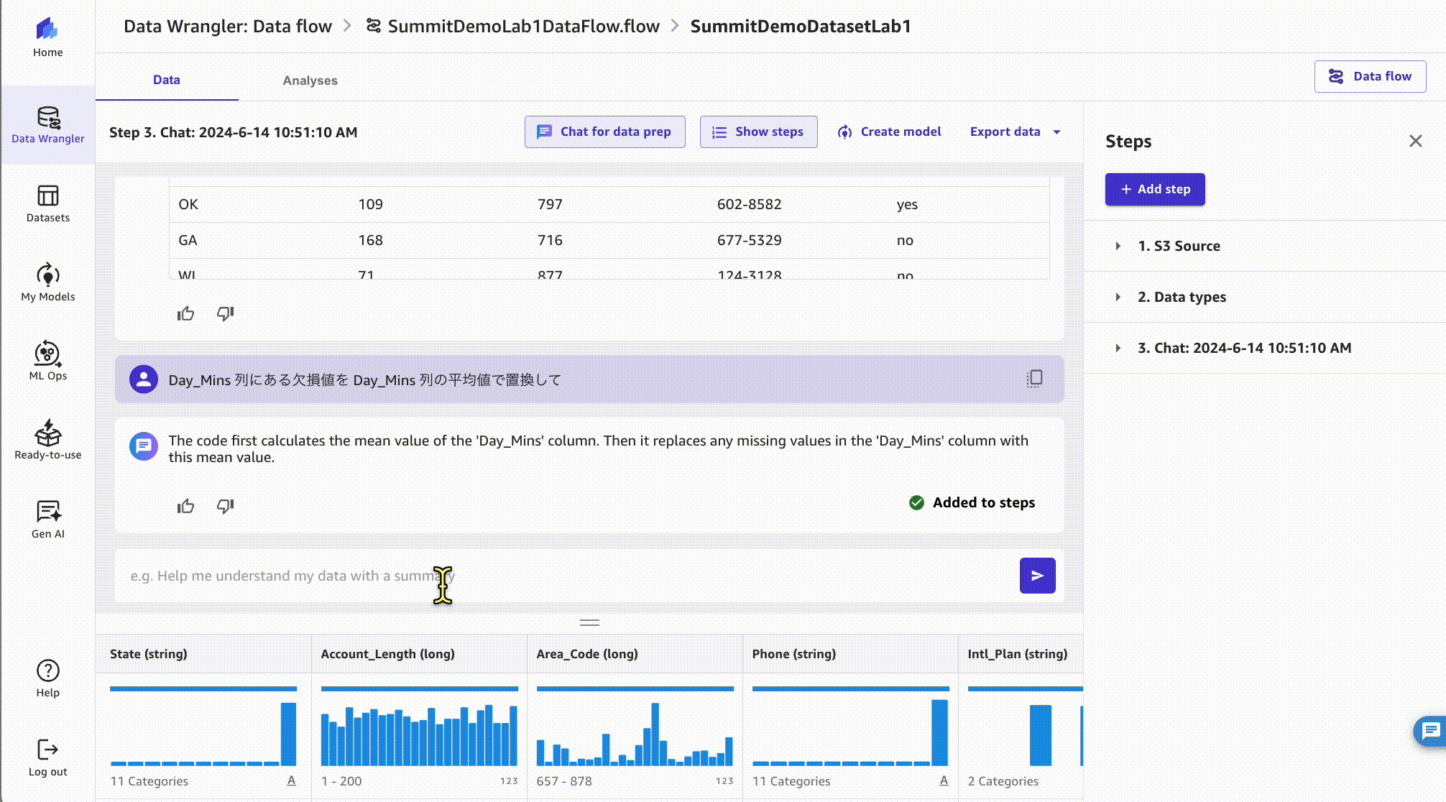Expand the 2. Data types step
This screenshot has width=1446, height=802.
[x=1118, y=297]
